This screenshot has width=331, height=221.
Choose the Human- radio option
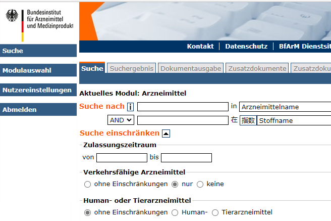click(x=176, y=212)
